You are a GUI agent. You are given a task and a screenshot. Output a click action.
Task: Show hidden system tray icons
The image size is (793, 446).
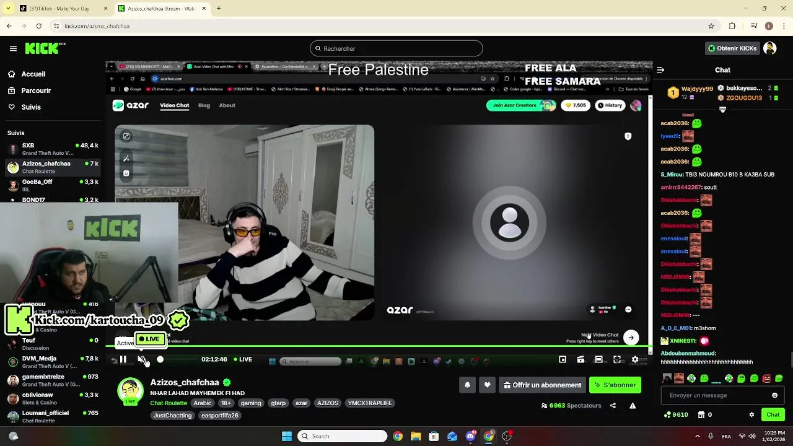coord(698,436)
